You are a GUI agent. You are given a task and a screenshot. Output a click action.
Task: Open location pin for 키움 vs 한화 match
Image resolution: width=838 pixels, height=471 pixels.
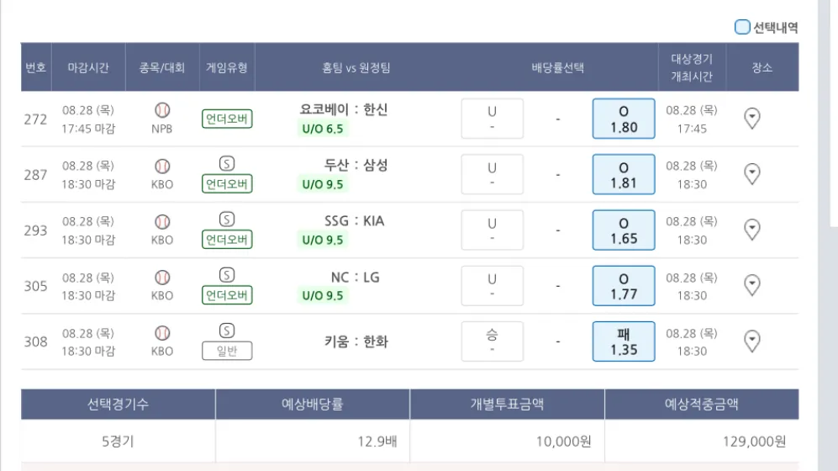752,341
